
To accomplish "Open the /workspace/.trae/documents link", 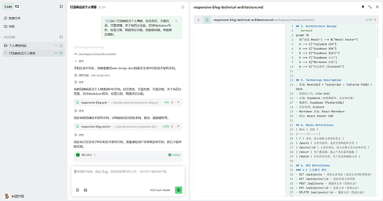I will pyautogui.click(x=97, y=54).
